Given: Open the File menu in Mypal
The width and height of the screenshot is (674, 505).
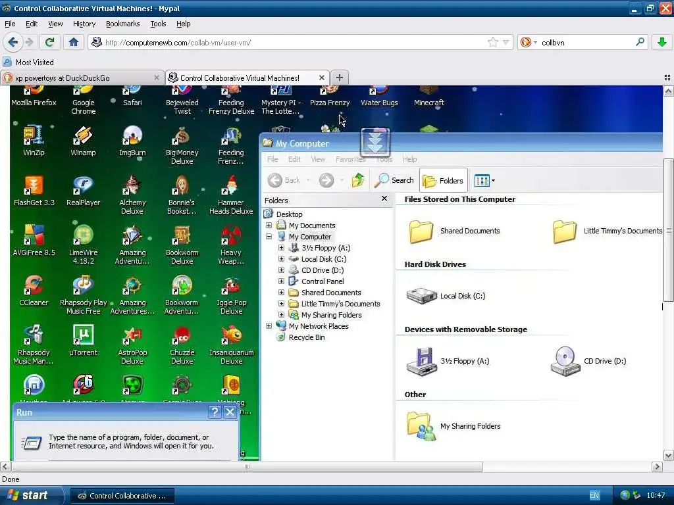Looking at the screenshot, I should 10,24.
